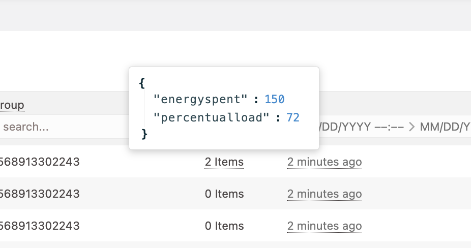Screen dimensions: 471x248
Task: Click the opening curly brace of the JSON
Action: pyautogui.click(x=142, y=82)
